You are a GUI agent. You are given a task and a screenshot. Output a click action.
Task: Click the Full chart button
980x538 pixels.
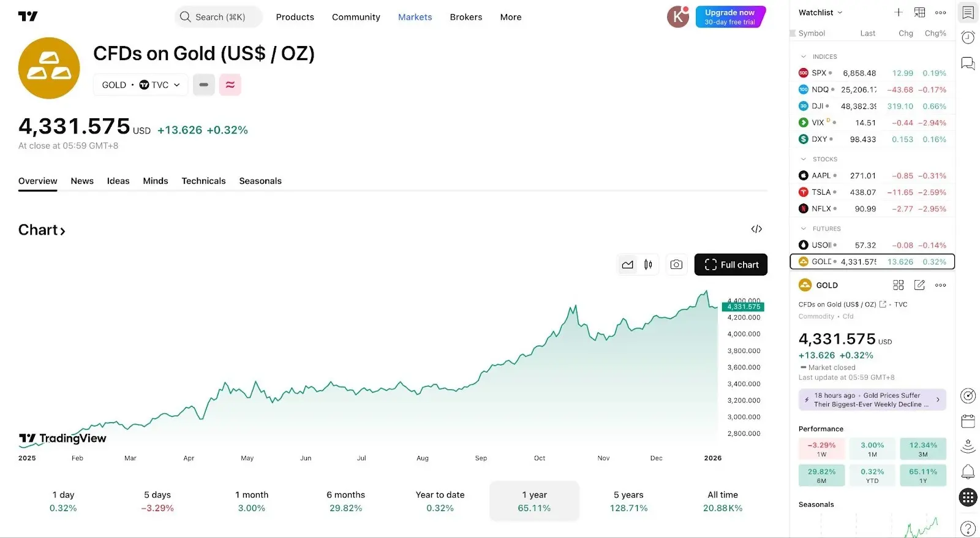click(x=731, y=265)
